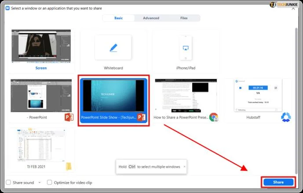Switch to the Basic tab
Image resolution: width=303 pixels, height=193 pixels.
118,18
